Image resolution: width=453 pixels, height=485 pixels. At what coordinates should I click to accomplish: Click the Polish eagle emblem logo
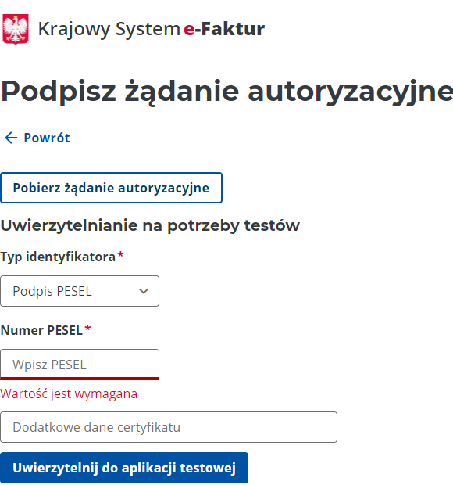16,29
